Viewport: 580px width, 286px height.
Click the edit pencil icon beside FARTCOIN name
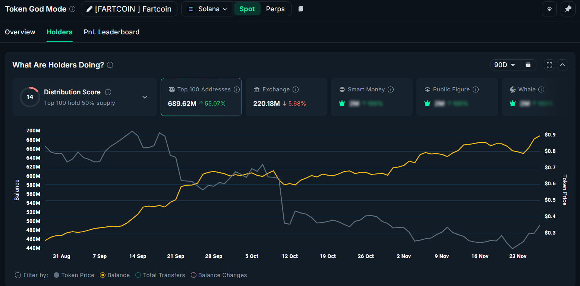point(89,9)
